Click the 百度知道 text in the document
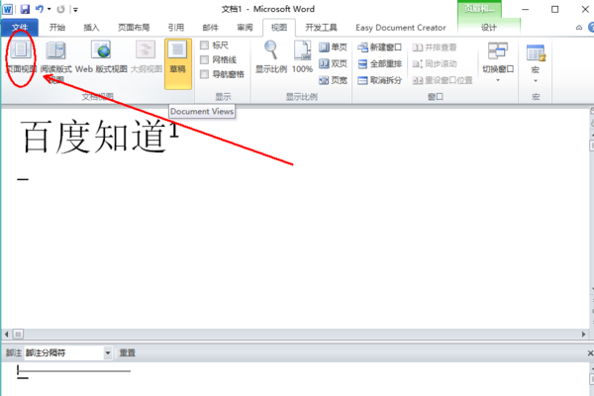This screenshot has width=594, height=396. point(93,137)
